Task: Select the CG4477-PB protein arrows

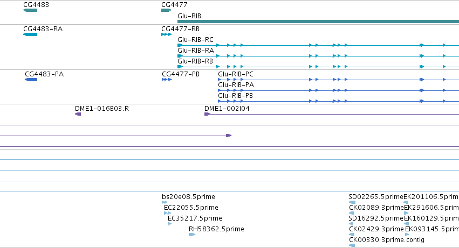Action: pyautogui.click(x=167, y=80)
